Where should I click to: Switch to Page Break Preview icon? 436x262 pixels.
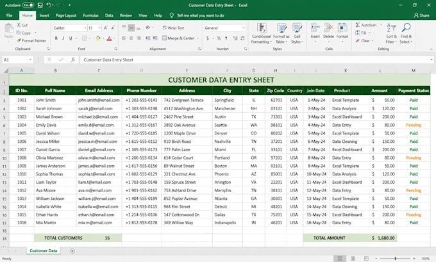(x=366, y=258)
